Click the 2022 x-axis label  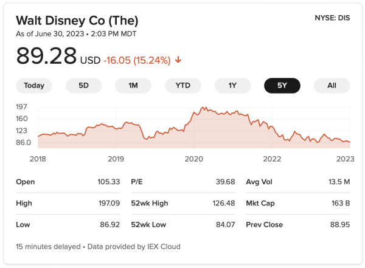[271, 159]
